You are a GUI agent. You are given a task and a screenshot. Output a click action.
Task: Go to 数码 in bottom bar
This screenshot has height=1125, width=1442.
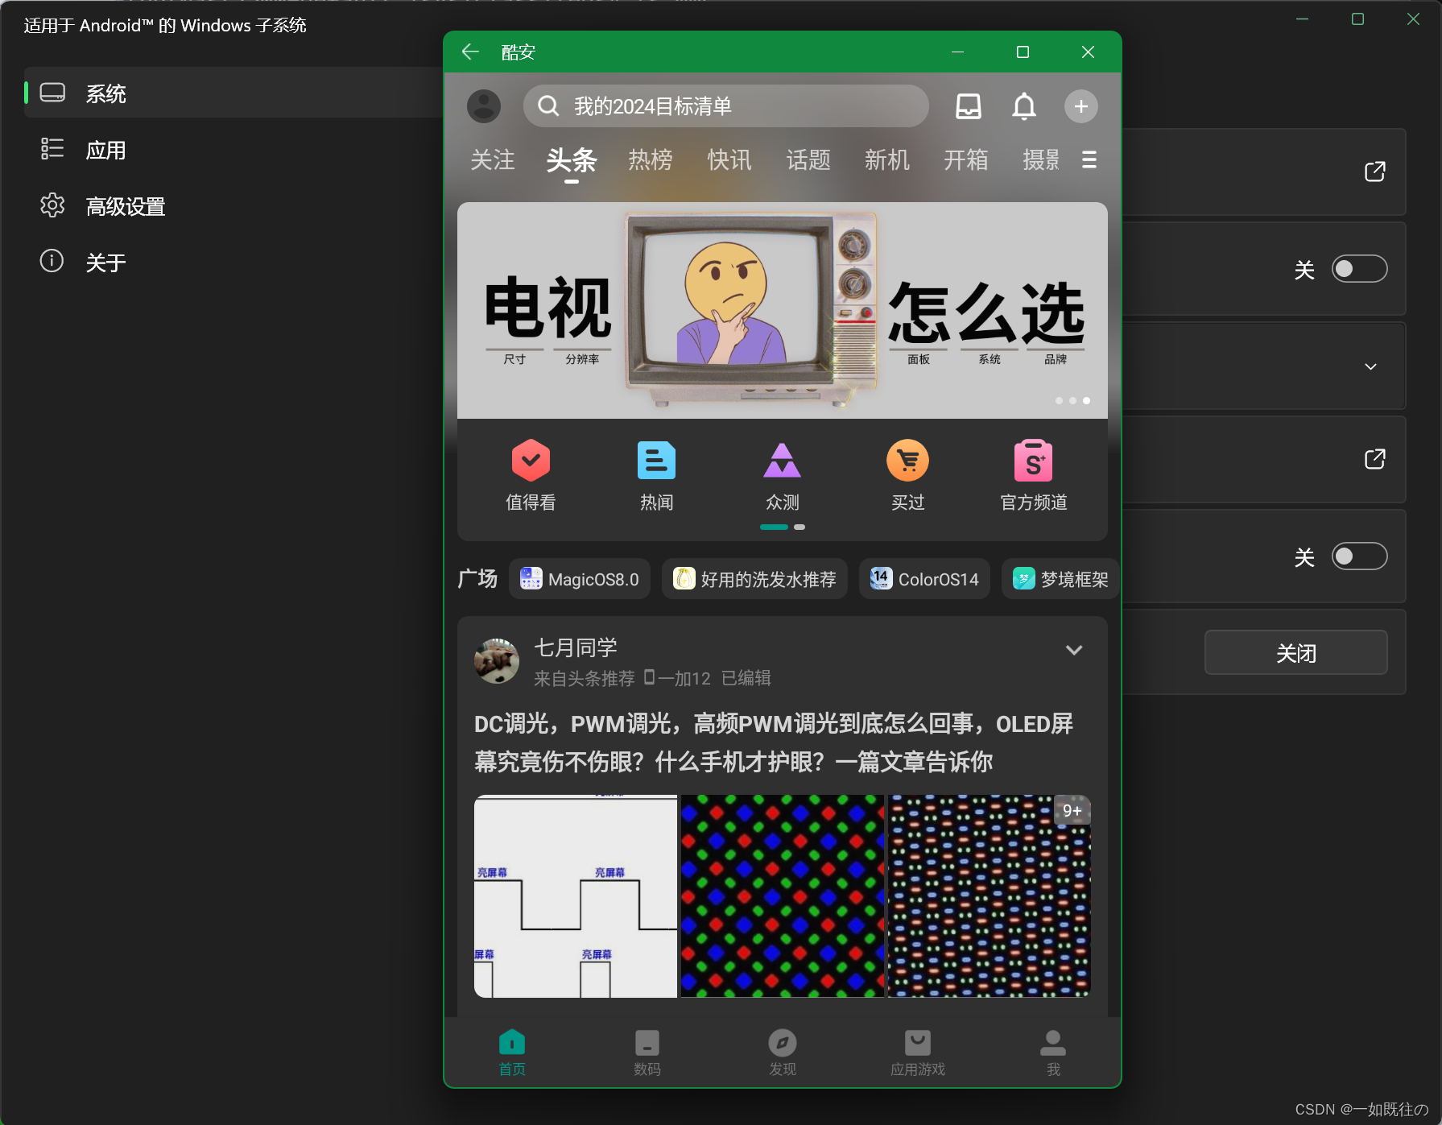647,1053
